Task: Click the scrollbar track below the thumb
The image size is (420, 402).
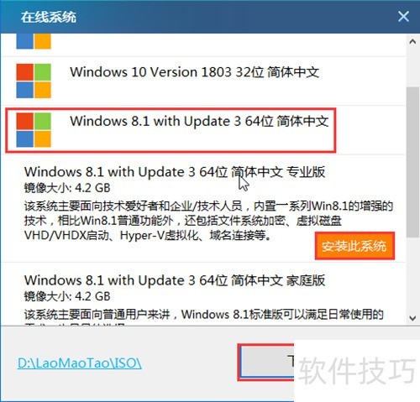Action: click(x=412, y=275)
